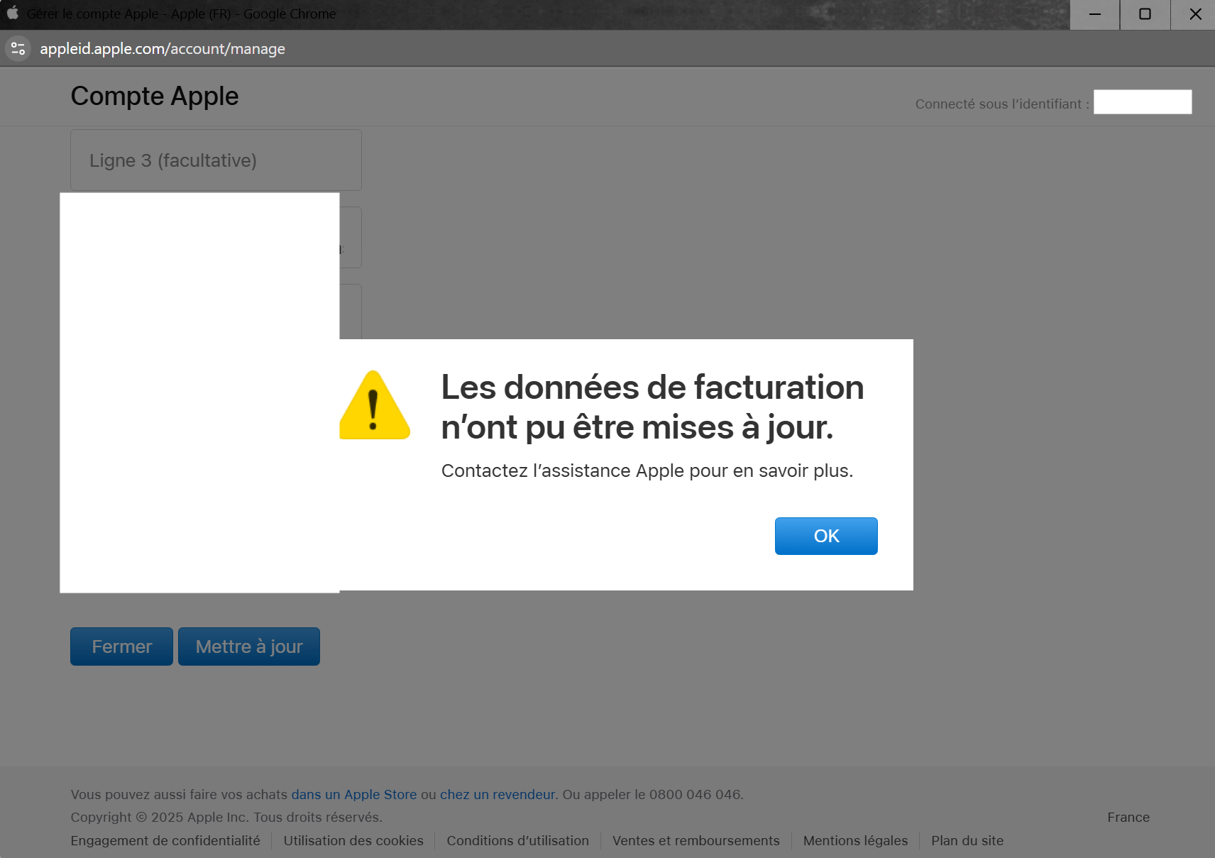Click the Apple logo in the title bar
The image size is (1215, 858).
pyautogui.click(x=13, y=13)
